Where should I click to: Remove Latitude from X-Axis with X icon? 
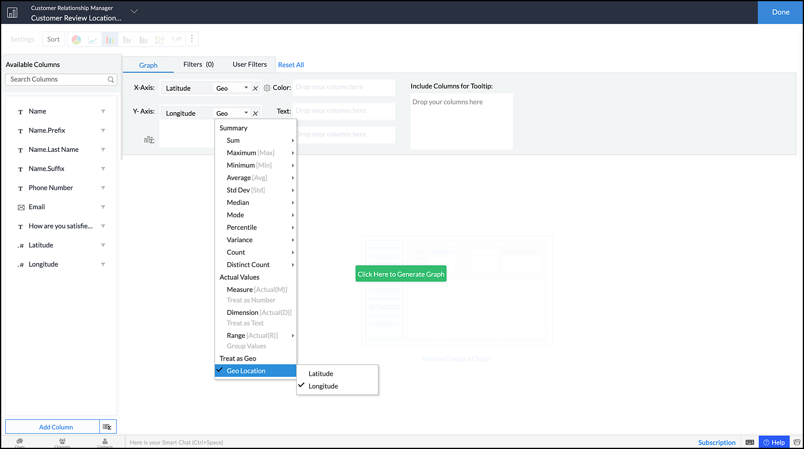pos(255,88)
